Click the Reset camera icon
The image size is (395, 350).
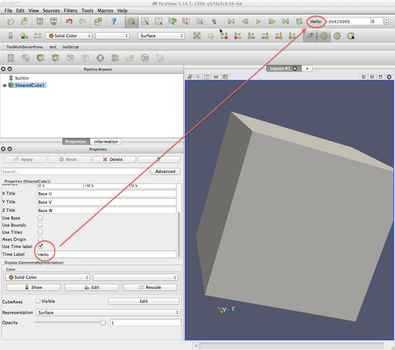point(197,36)
